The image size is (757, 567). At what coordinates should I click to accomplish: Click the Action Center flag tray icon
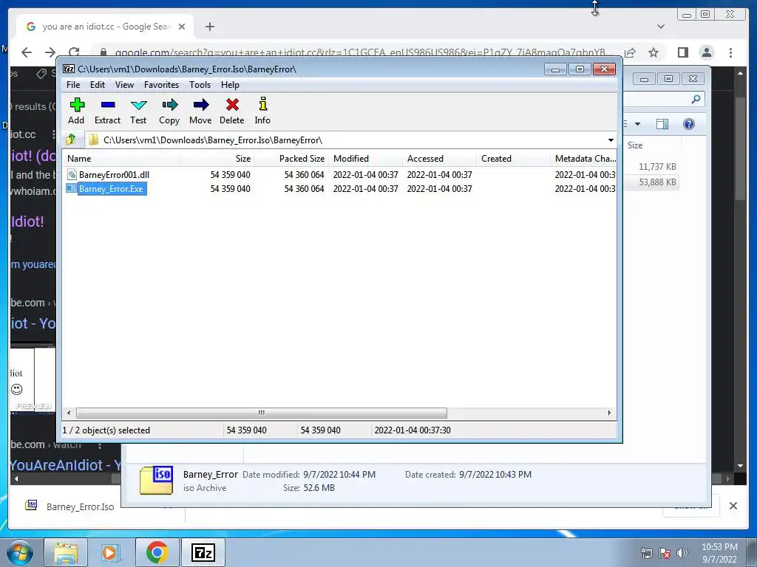(665, 553)
